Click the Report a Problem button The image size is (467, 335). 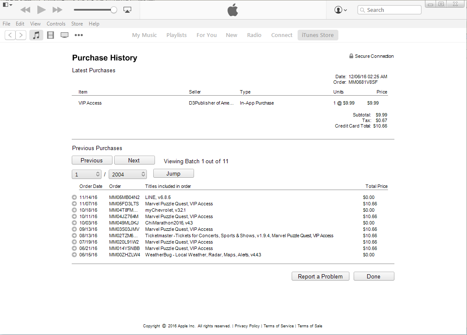(x=320, y=276)
